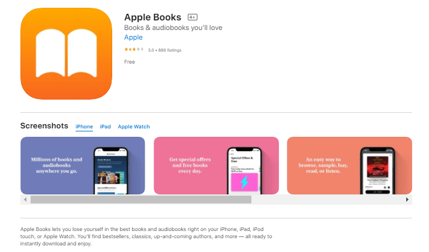Open the Apple developer link
The image size is (429, 252).
133,37
